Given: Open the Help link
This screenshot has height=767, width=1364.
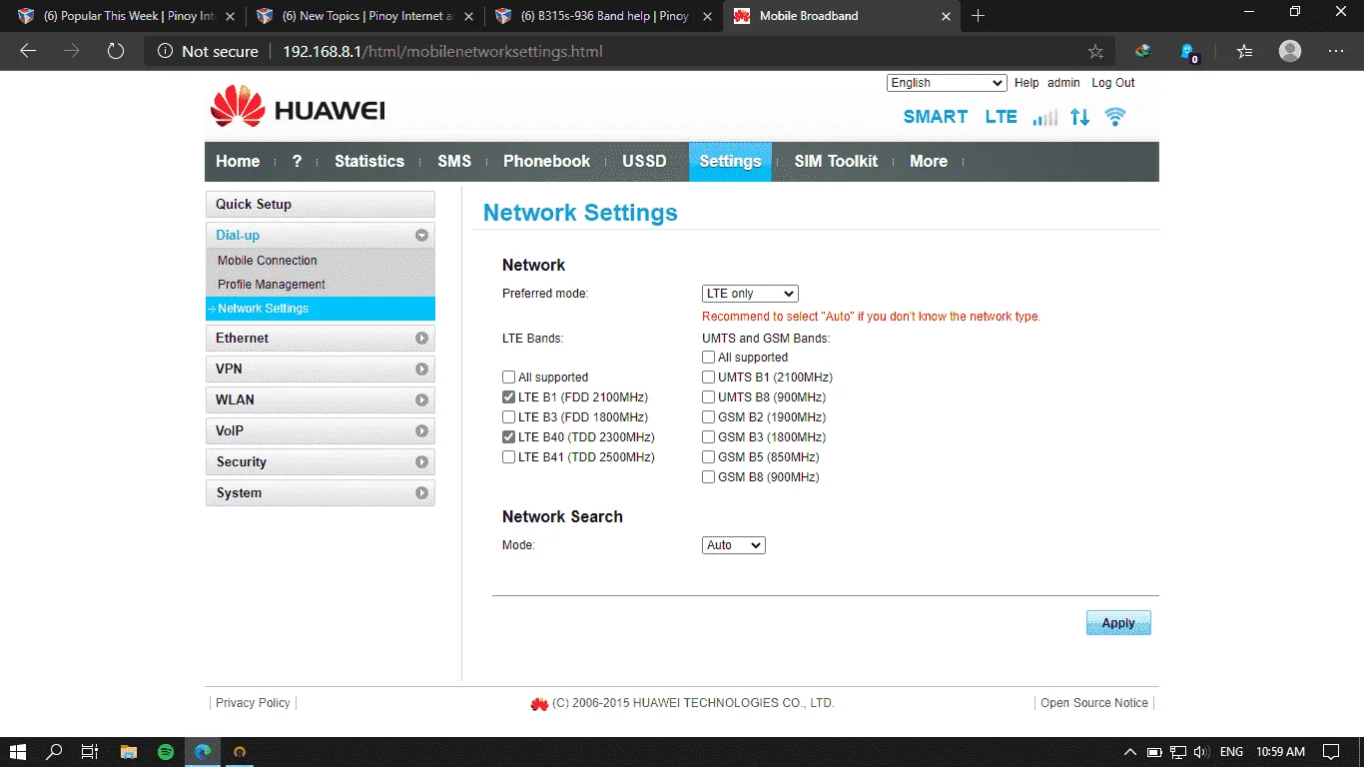Looking at the screenshot, I should (x=1026, y=83).
